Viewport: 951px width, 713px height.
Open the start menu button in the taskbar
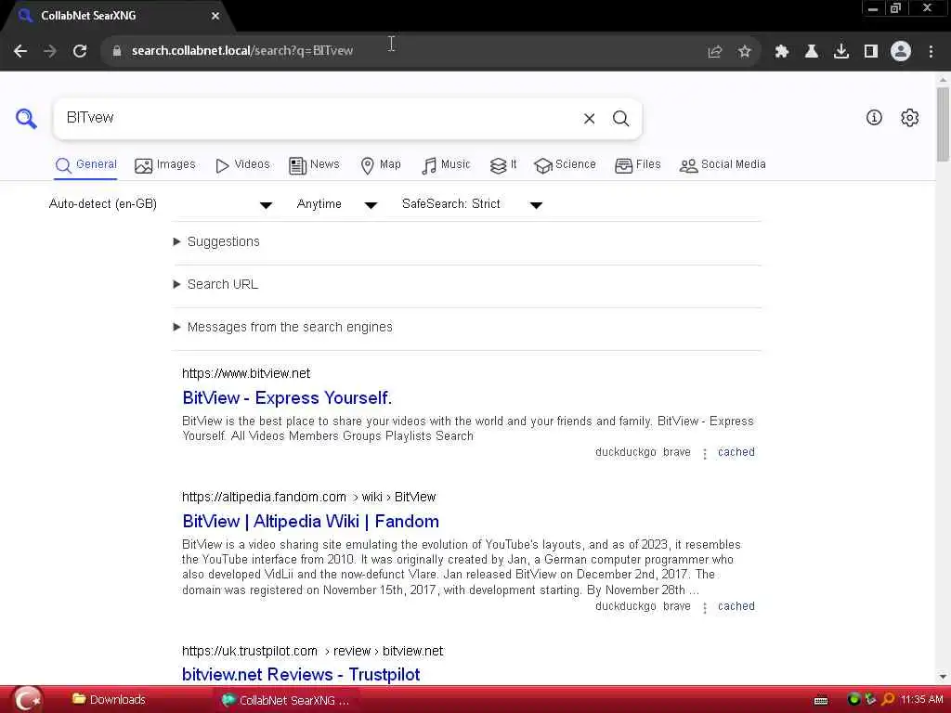[28, 700]
